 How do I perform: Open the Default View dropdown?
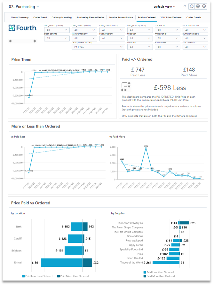tap(164, 7)
